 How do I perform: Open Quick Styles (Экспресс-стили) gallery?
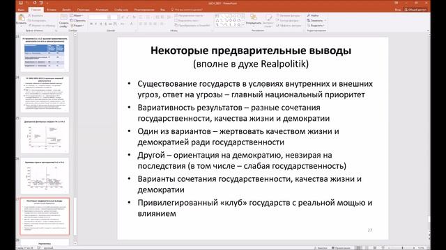[268, 20]
